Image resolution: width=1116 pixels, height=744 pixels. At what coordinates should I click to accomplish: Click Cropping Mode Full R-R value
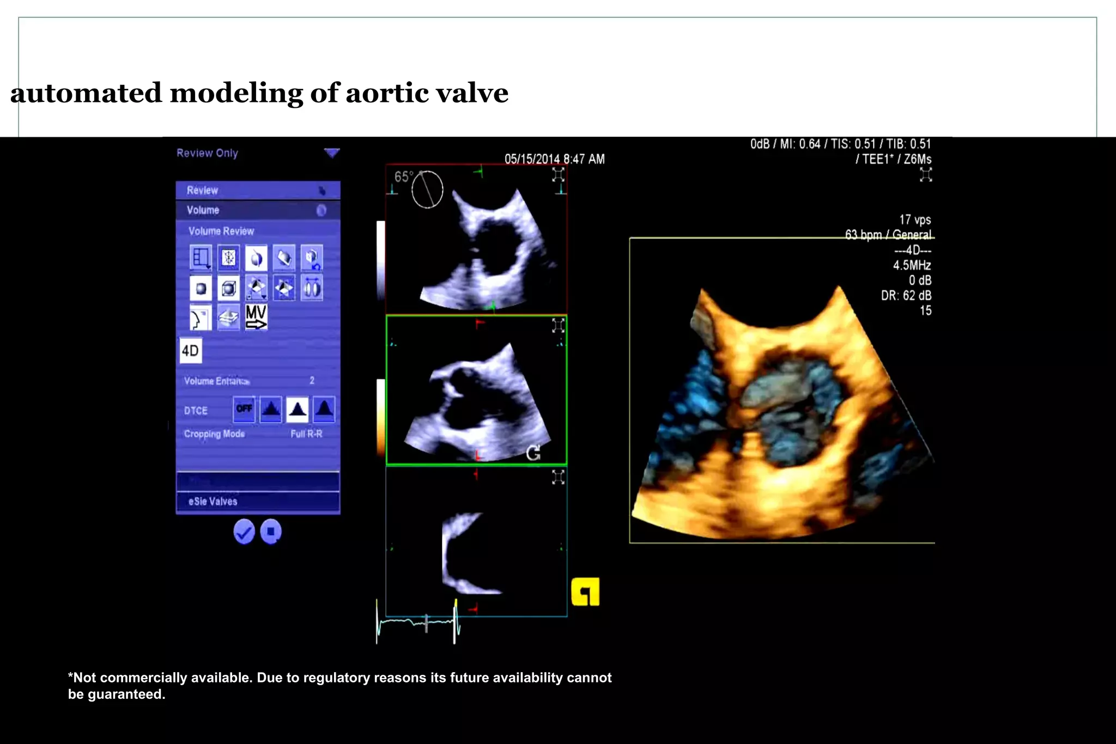tap(306, 434)
